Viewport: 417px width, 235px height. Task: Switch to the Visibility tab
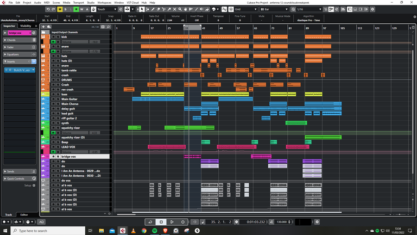tap(26, 26)
